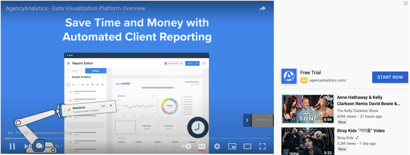Click the START NOW button
This screenshot has height=155, width=410.
390,77
